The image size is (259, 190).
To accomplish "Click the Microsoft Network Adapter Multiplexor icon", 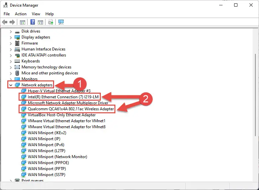I will tap(24, 103).
